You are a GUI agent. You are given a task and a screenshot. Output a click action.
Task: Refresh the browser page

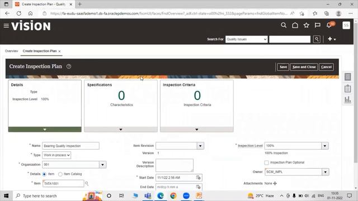point(18,13)
